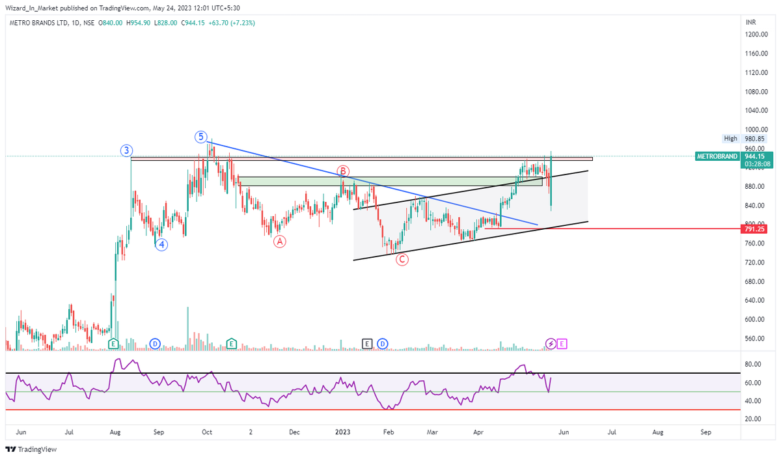Click the blue dividend D marker before February
The width and height of the screenshot is (781, 459).
(x=382, y=343)
